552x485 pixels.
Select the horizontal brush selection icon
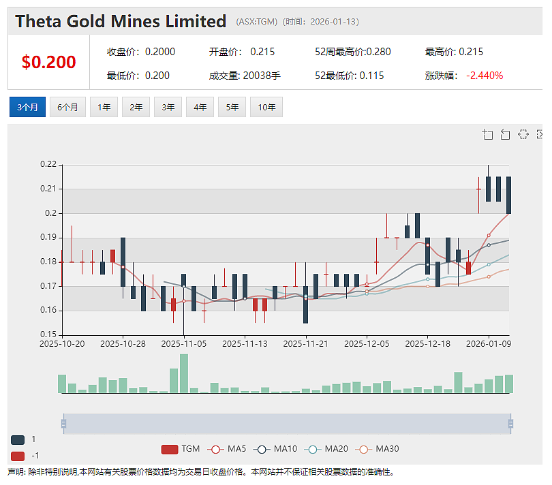523,134
